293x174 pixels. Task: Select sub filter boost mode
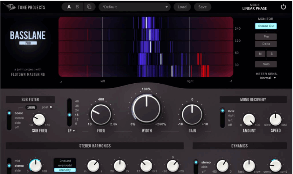tap(19, 113)
